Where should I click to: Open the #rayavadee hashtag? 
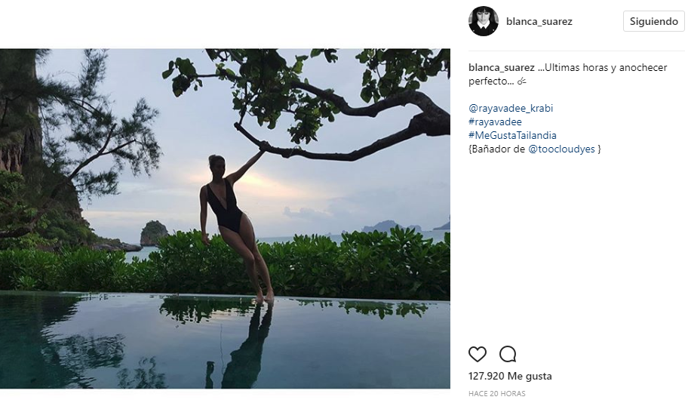pyautogui.click(x=495, y=122)
